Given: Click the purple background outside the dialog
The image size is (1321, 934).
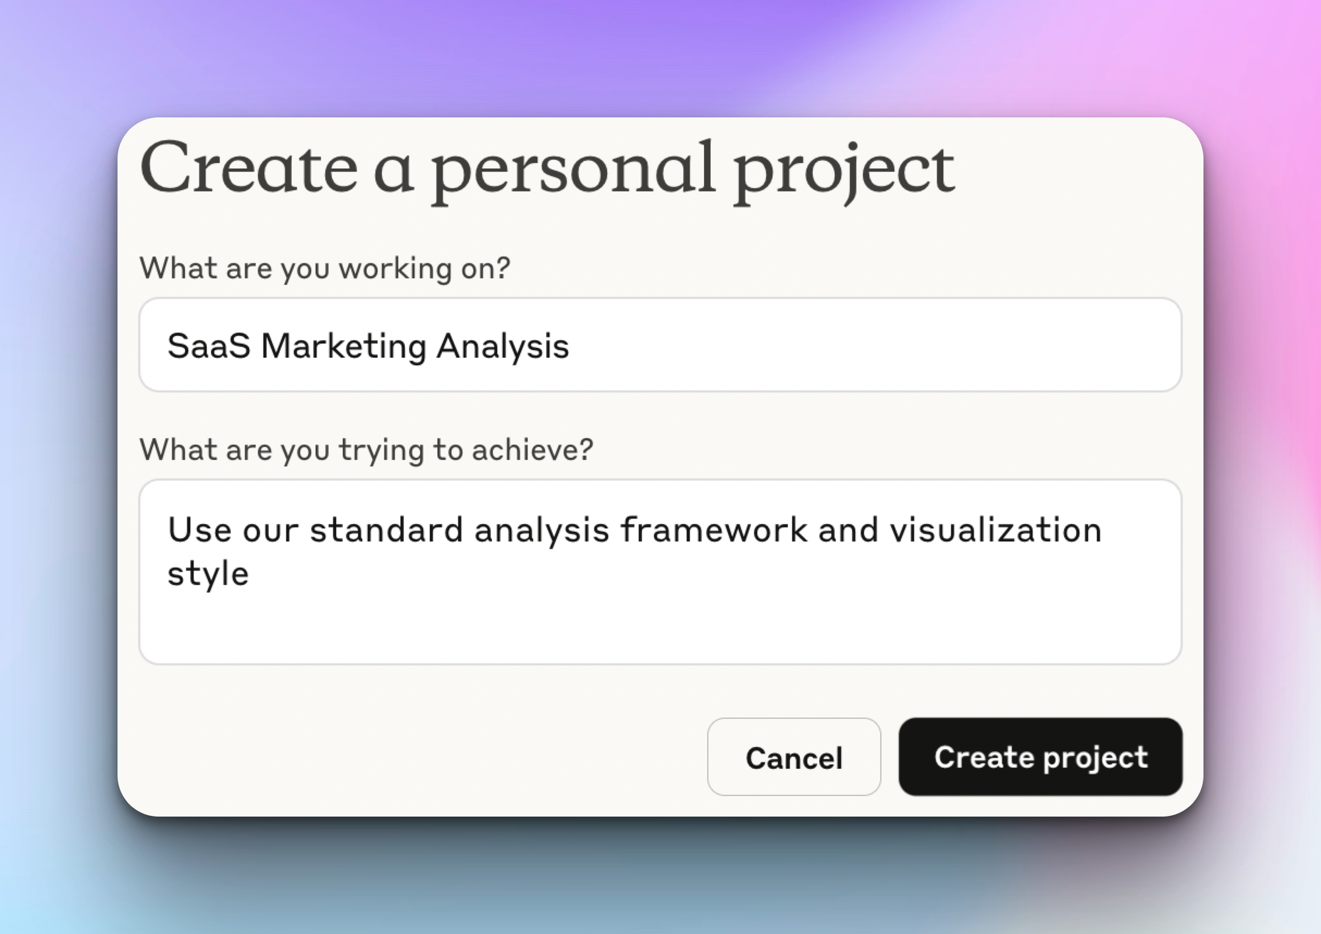Looking at the screenshot, I should click(x=660, y=53).
